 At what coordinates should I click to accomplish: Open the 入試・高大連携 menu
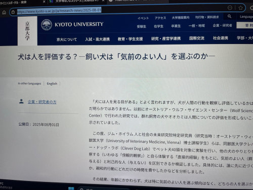point(97,40)
